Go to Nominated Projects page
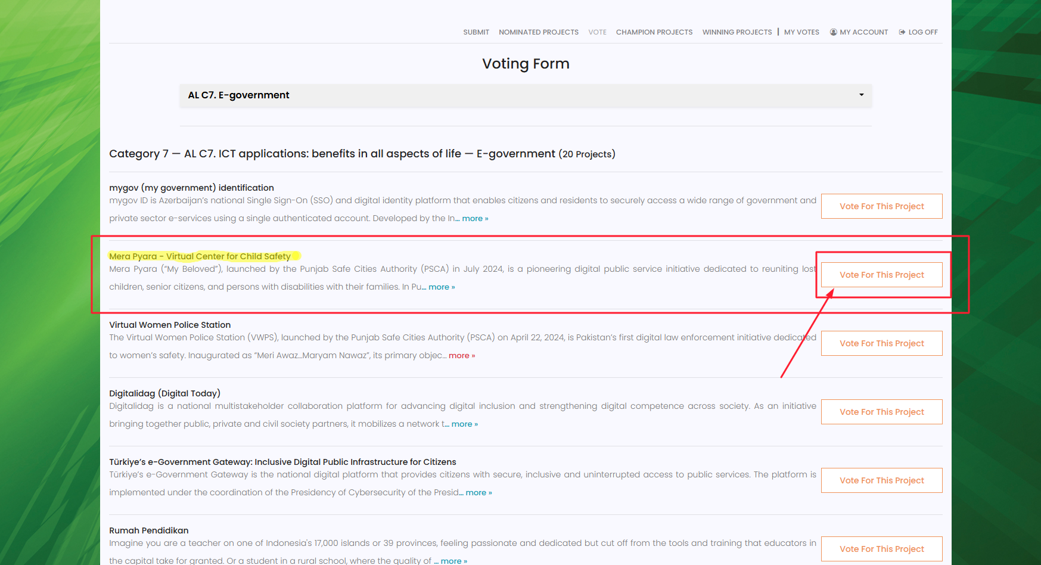The image size is (1041, 565). [538, 32]
